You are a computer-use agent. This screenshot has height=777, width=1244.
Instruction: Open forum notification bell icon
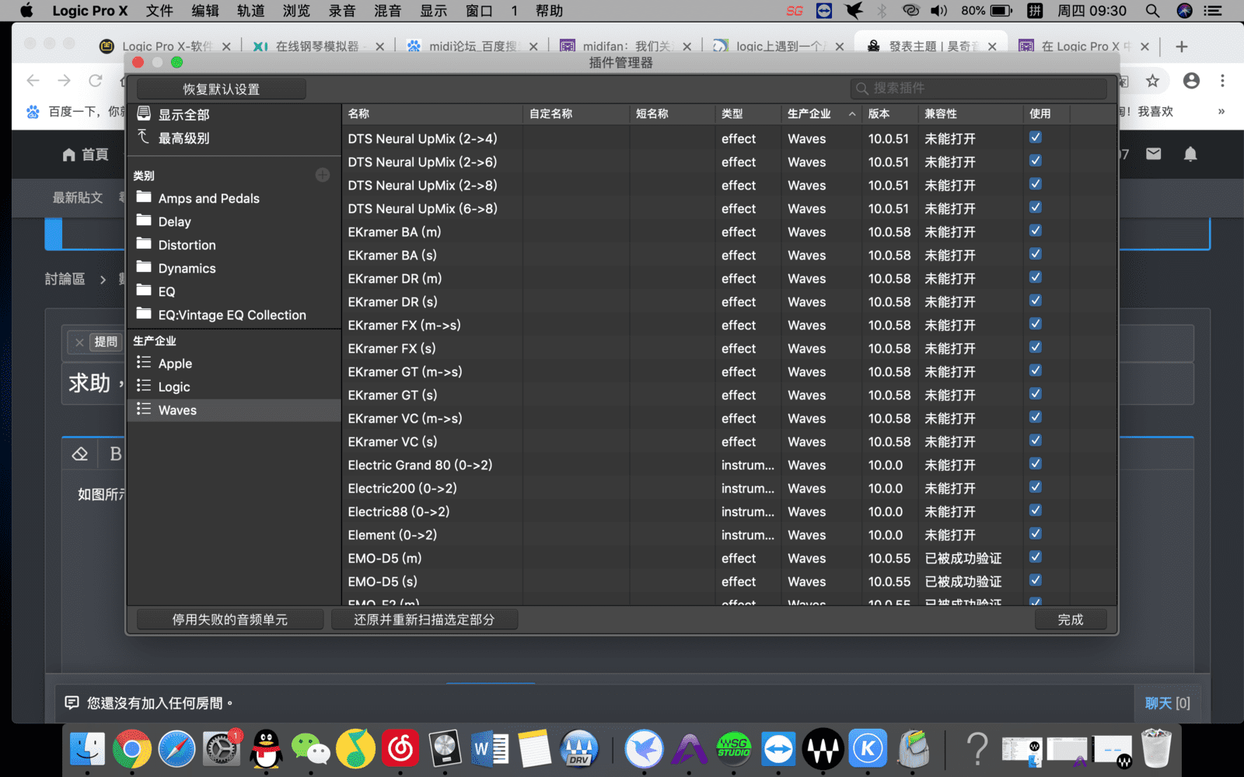[x=1190, y=154]
